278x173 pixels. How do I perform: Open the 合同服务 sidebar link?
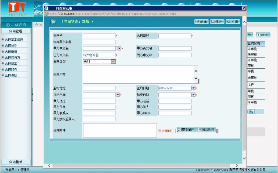(11, 70)
